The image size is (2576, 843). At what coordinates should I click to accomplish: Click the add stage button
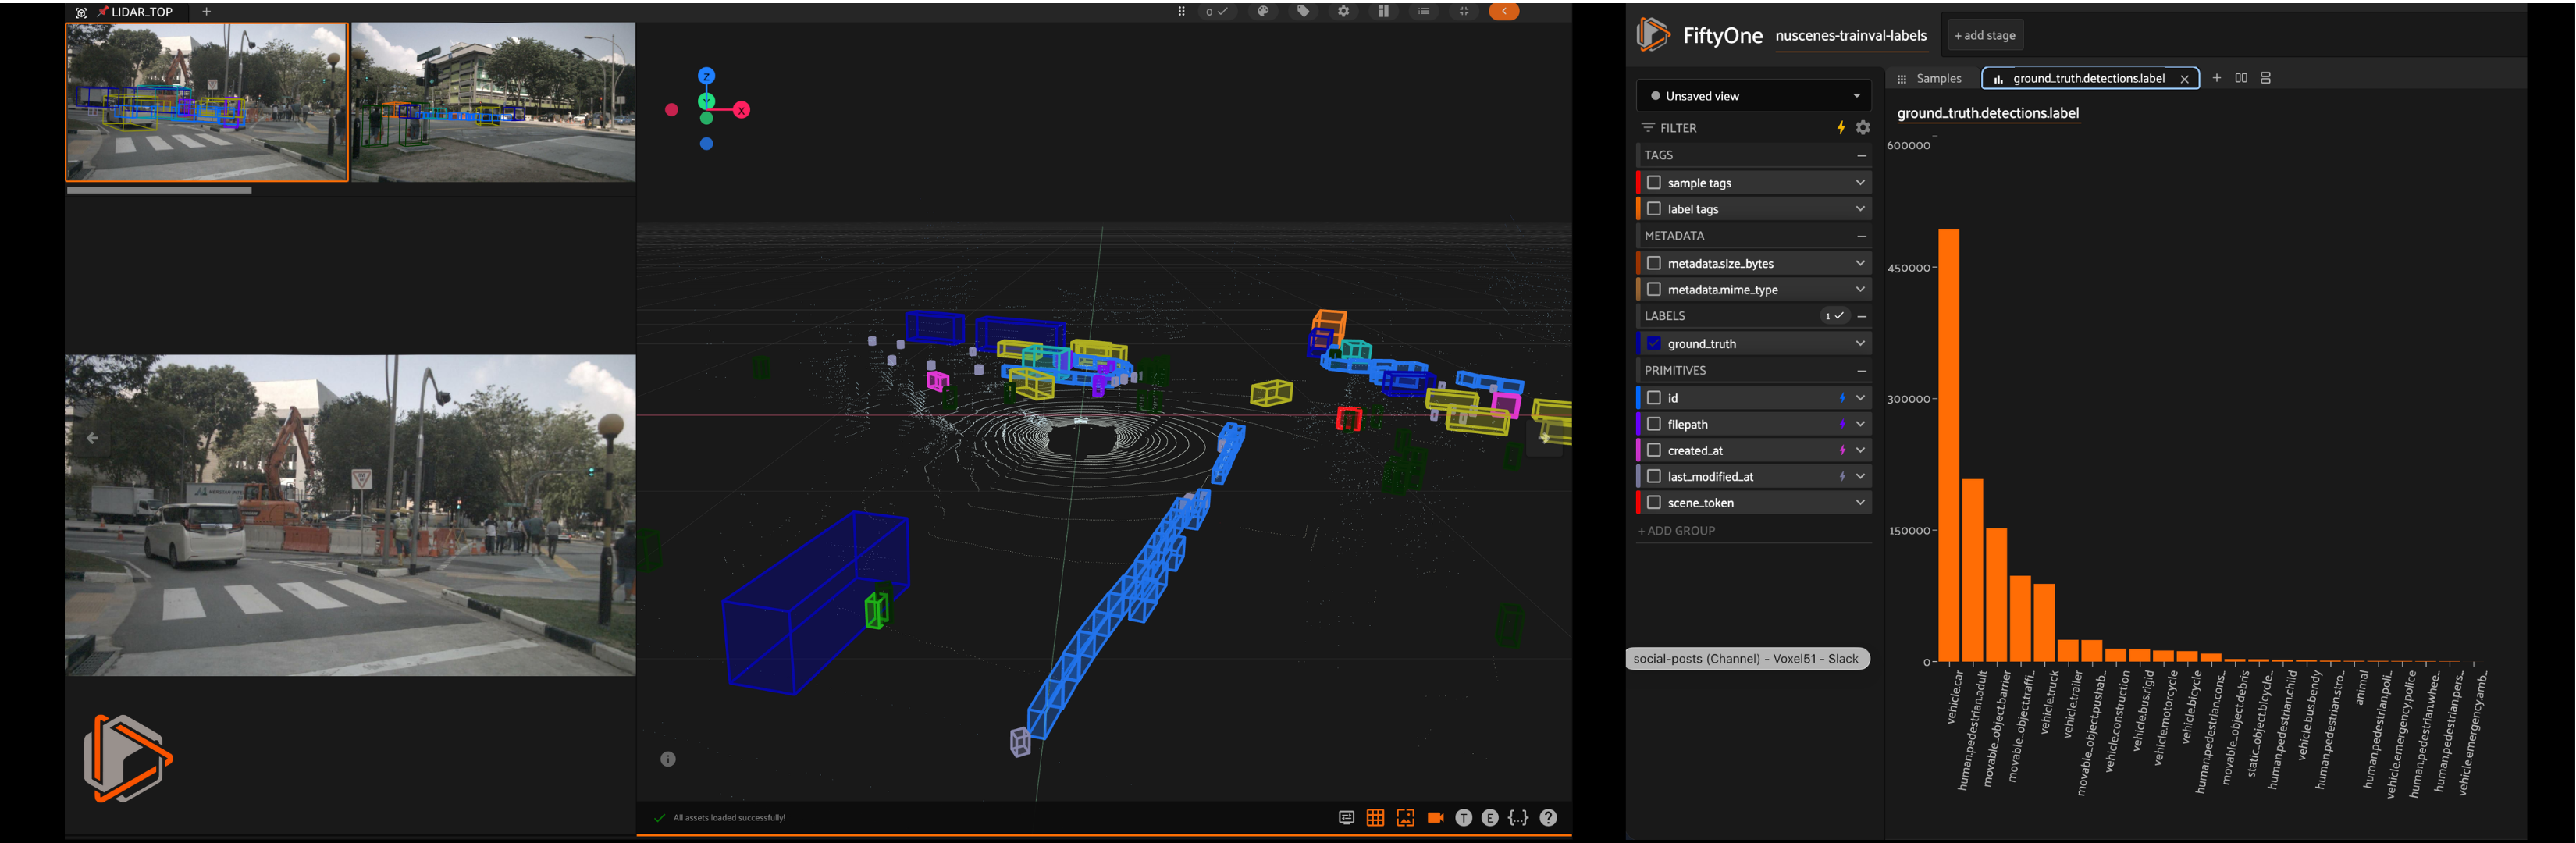click(x=1984, y=35)
